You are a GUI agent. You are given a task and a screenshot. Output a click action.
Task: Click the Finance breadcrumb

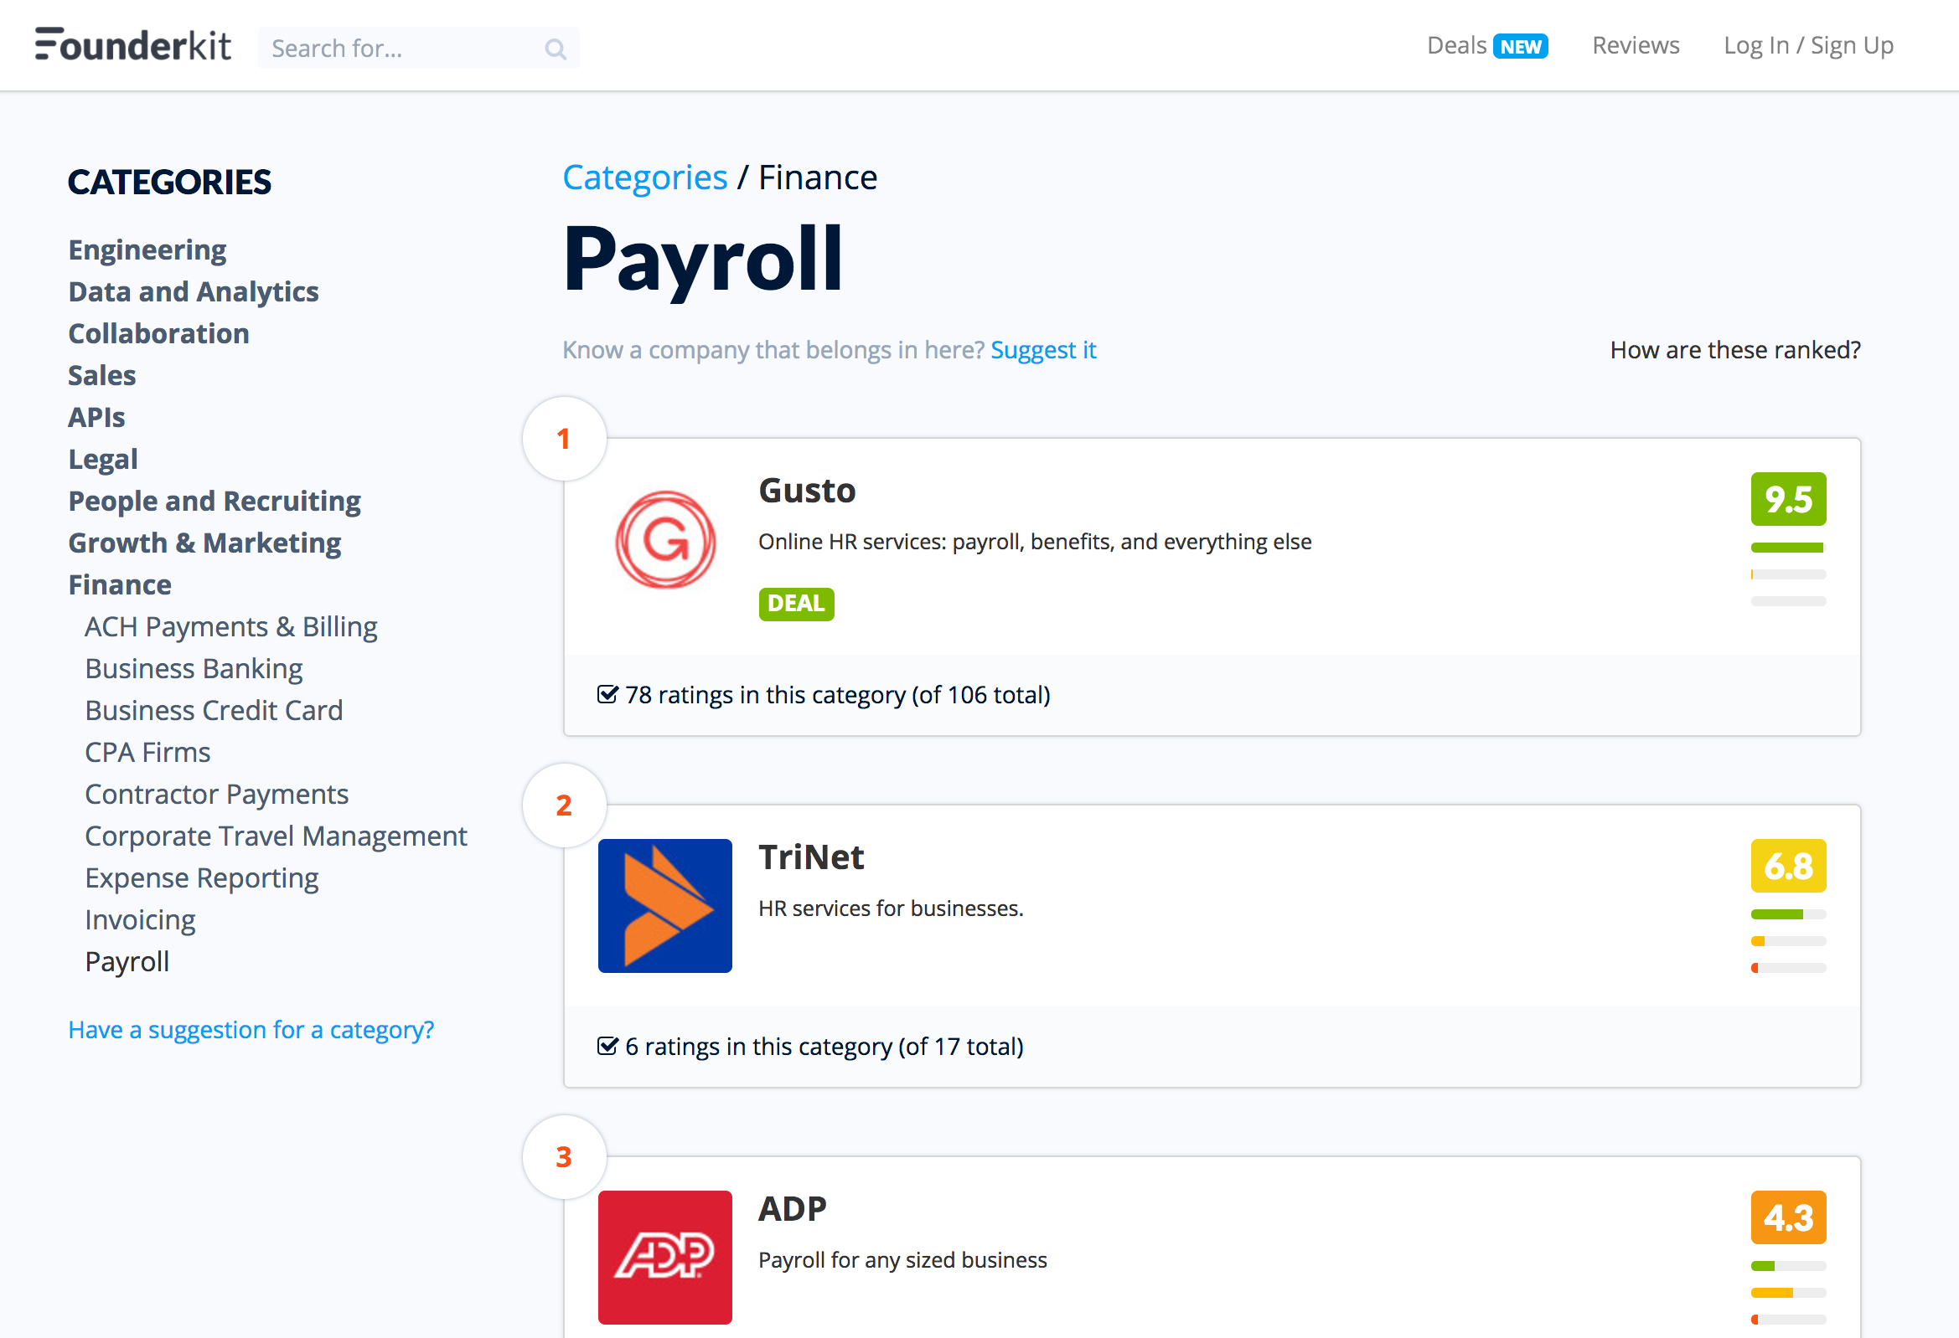(x=818, y=178)
